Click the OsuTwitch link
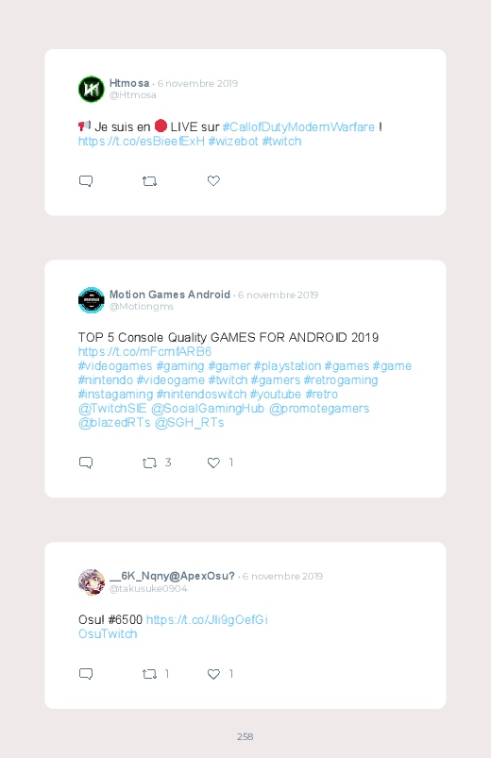The height and width of the screenshot is (758, 491). point(108,634)
